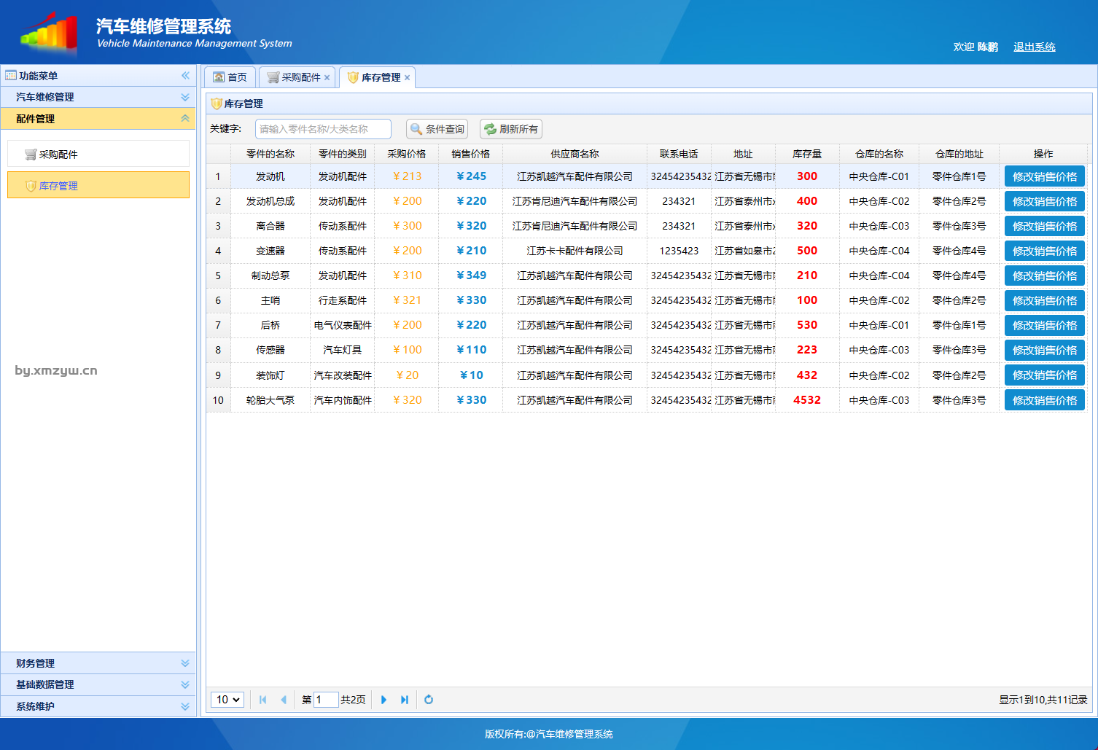Close the 采购配件 tab
Image resolution: width=1098 pixels, height=750 pixels.
pos(327,78)
